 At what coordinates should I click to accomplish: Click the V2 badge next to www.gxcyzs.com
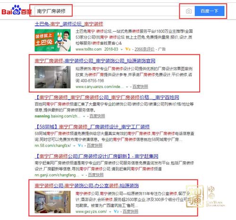[x=116, y=211]
